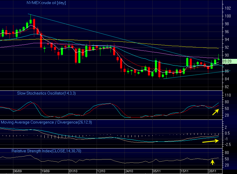Pick the 01/10 date on the time axis
The image size is (237, 174).
73,171
